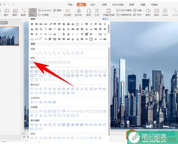The image size is (178, 144).
Task: Insert the division sign from 公式形状
Action: [x=45, y=102]
